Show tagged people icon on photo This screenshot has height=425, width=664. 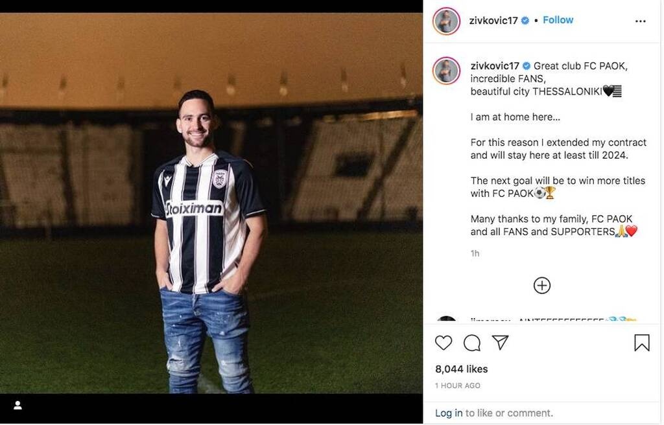click(x=18, y=406)
